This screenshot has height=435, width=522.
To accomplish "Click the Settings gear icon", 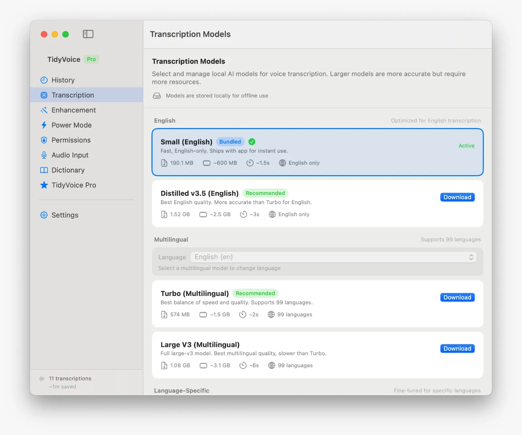I will (44, 215).
